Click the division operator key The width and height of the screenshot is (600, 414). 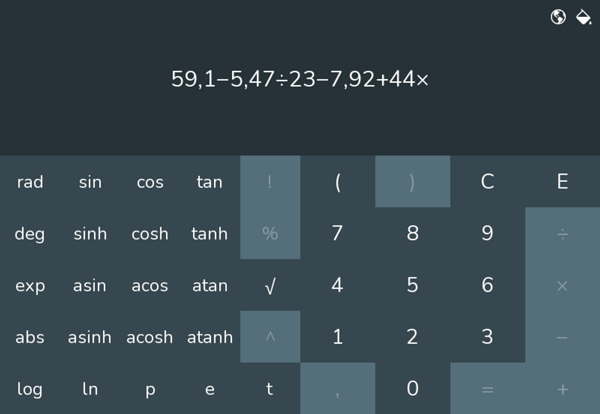563,233
